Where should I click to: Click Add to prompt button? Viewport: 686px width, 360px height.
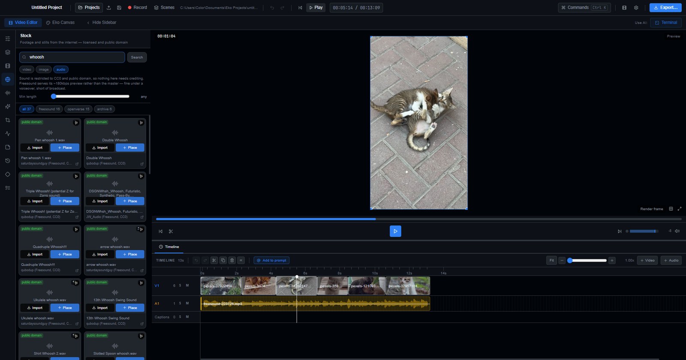(x=271, y=260)
